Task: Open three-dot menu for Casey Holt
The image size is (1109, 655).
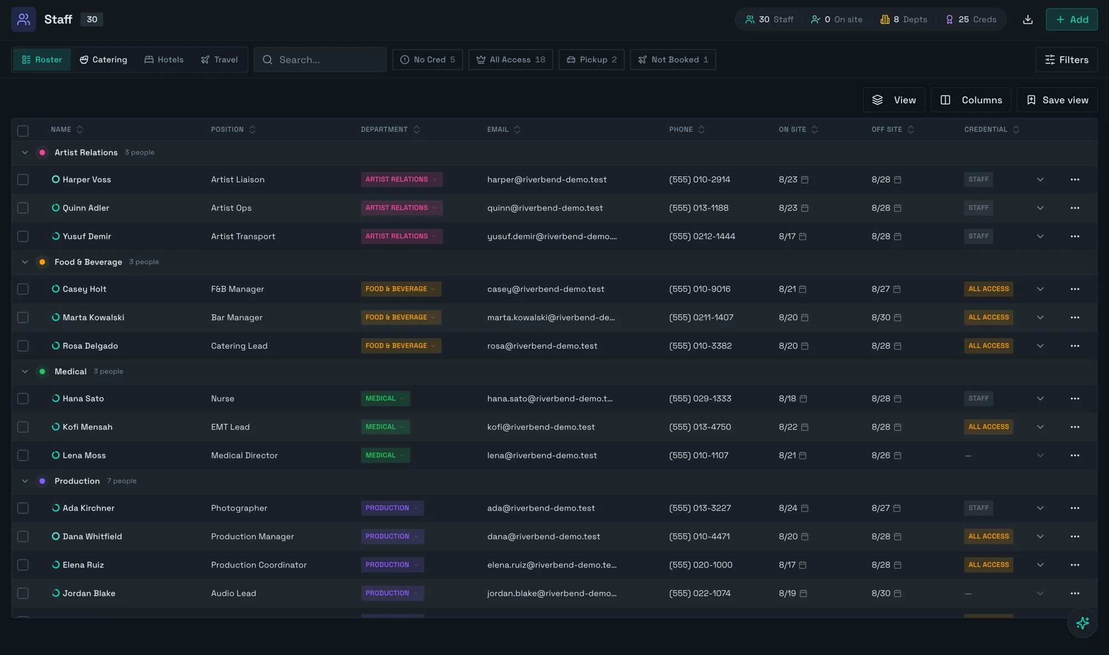Action: coord(1075,289)
